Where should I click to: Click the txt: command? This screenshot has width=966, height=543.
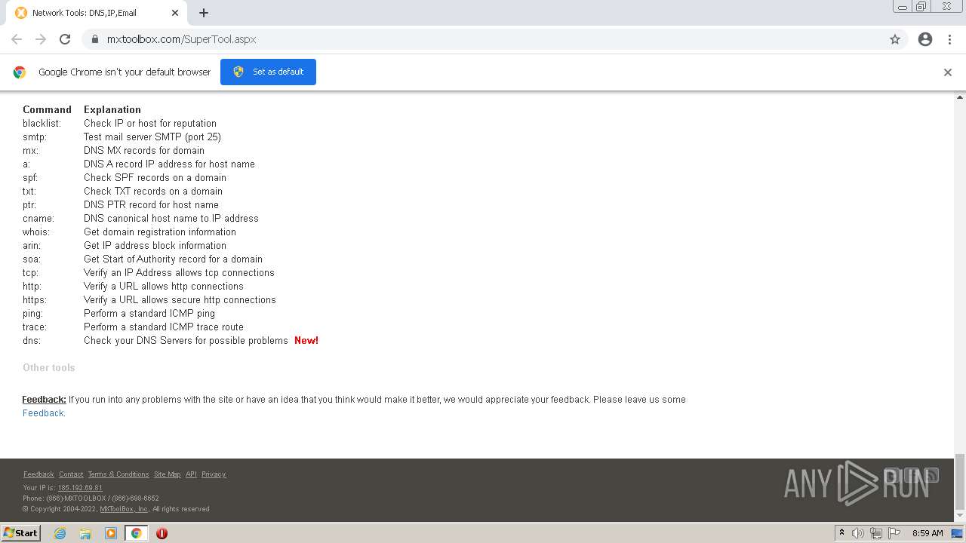tap(29, 192)
